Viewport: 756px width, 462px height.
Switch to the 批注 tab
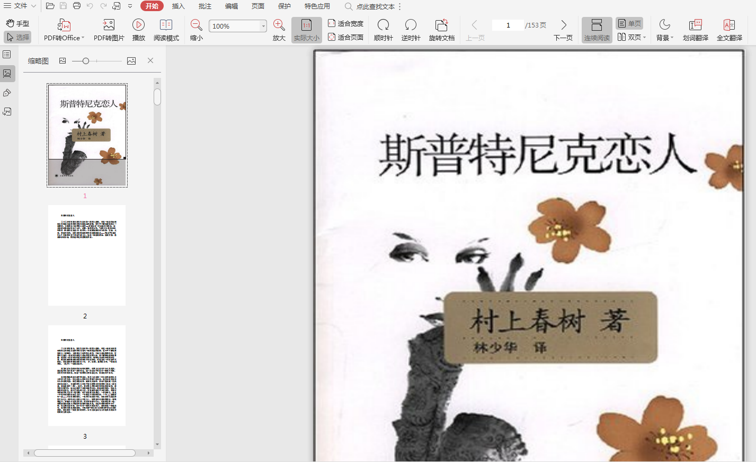(205, 6)
